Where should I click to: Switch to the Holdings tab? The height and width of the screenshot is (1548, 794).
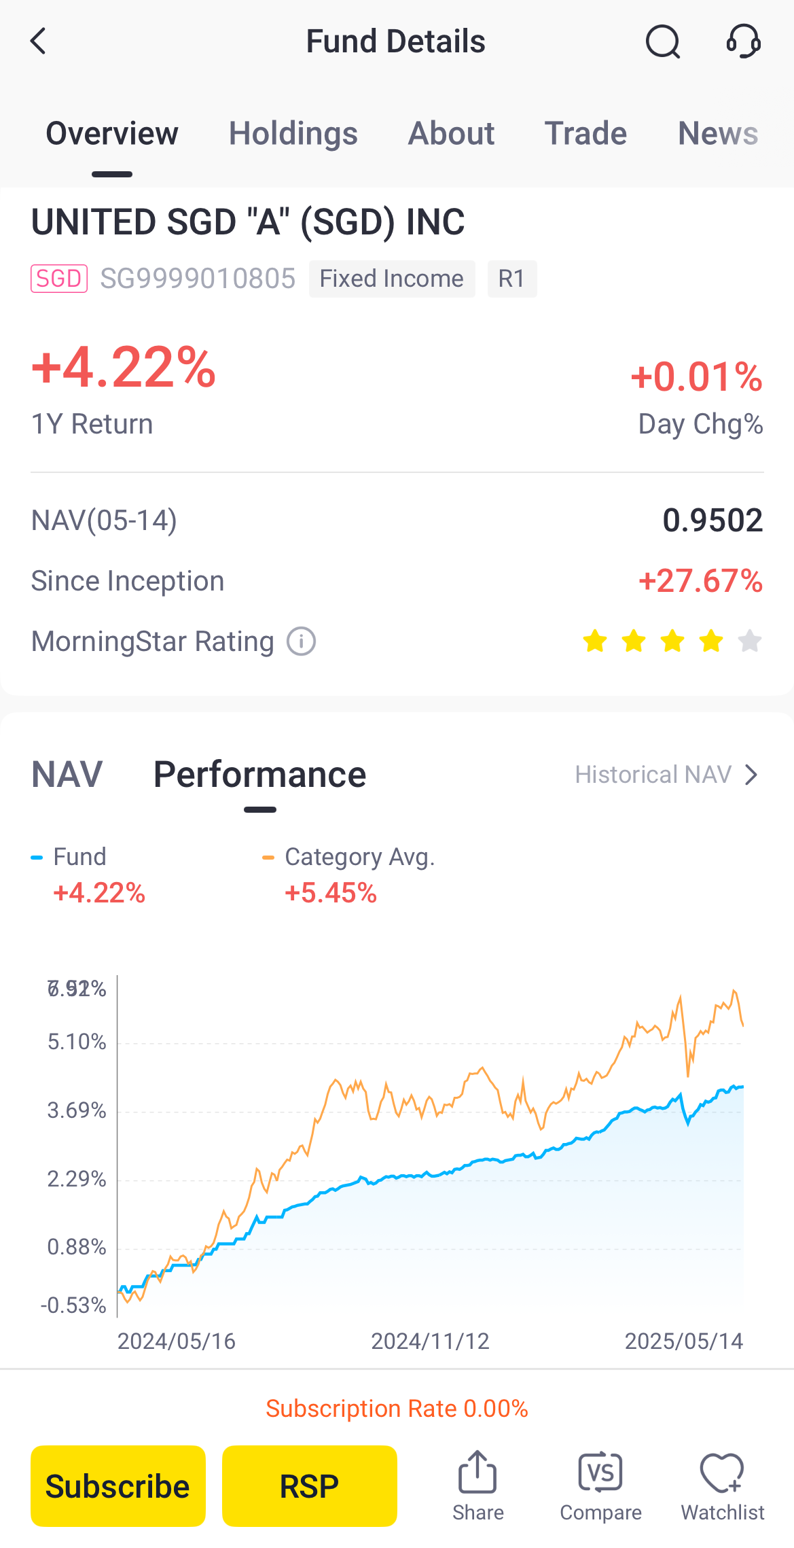point(293,133)
